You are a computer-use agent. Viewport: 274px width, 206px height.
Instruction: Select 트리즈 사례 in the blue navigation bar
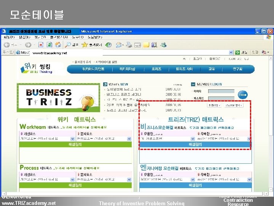click(184, 69)
